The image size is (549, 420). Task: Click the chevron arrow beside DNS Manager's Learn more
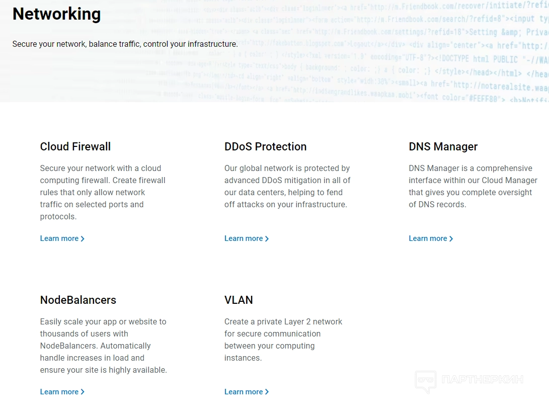point(451,239)
